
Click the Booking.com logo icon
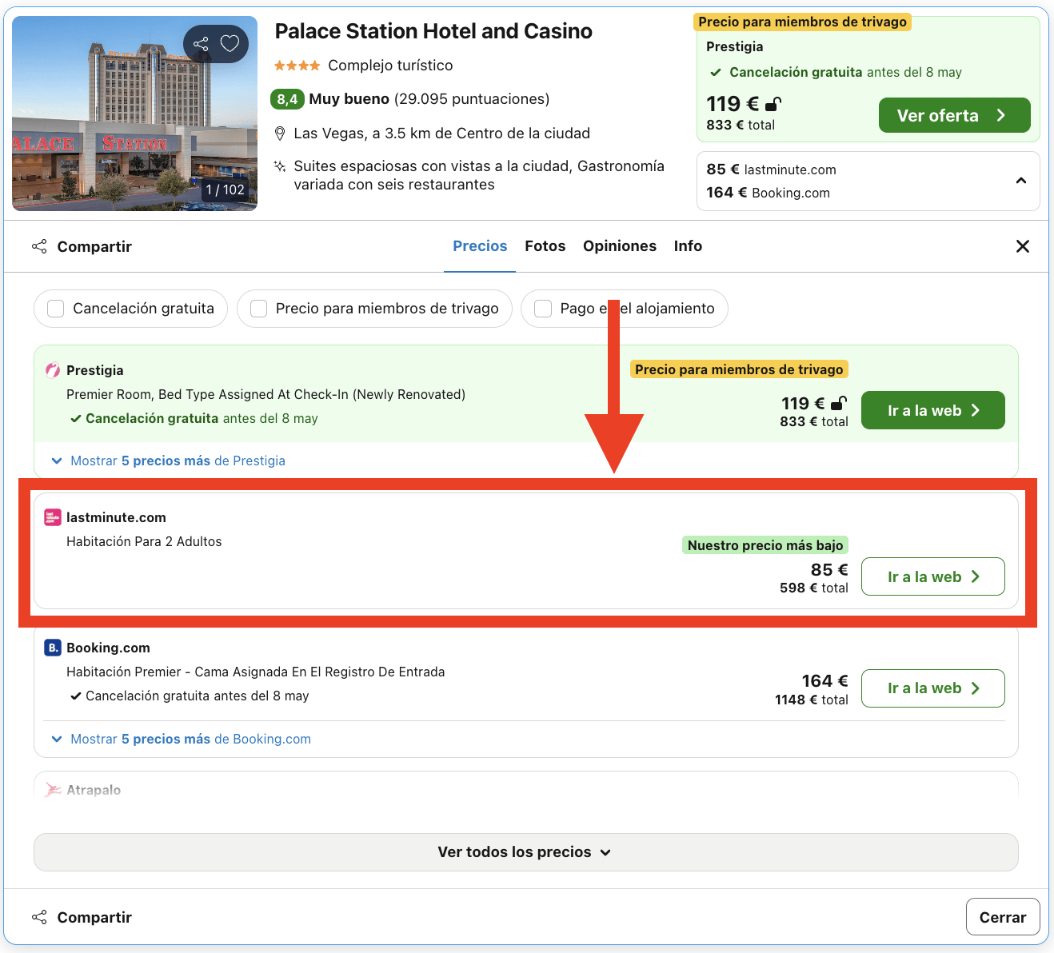[x=53, y=648]
